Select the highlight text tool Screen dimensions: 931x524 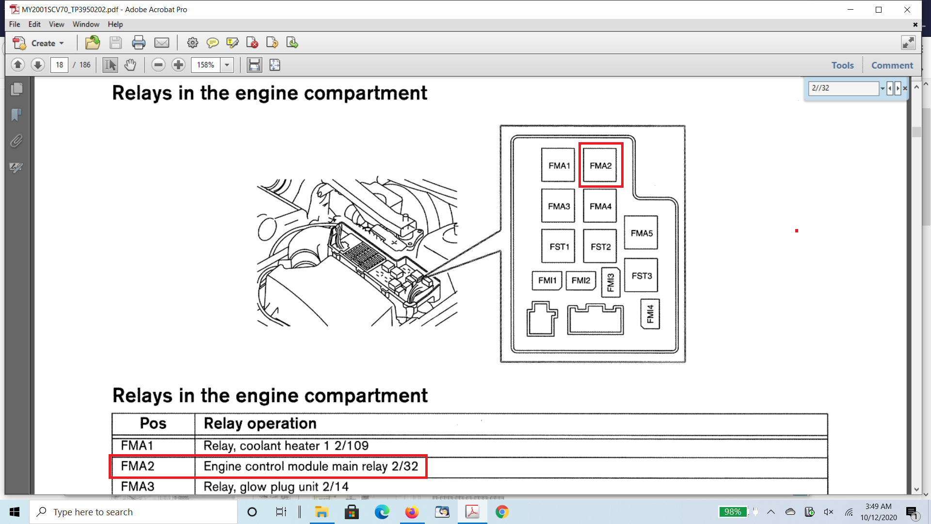point(232,43)
